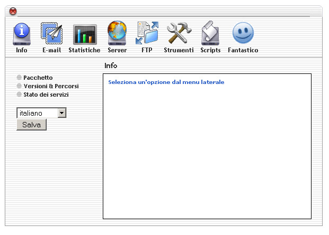Viewport: 329px width, 235px height.
Task: Click the red close button
Action: click(x=13, y=11)
